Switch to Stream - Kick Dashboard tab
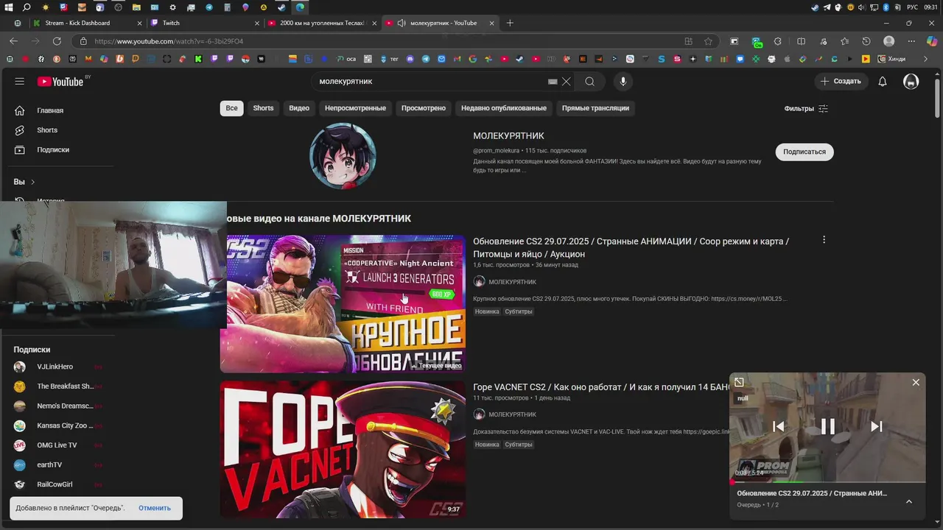943x530 pixels. tap(87, 23)
